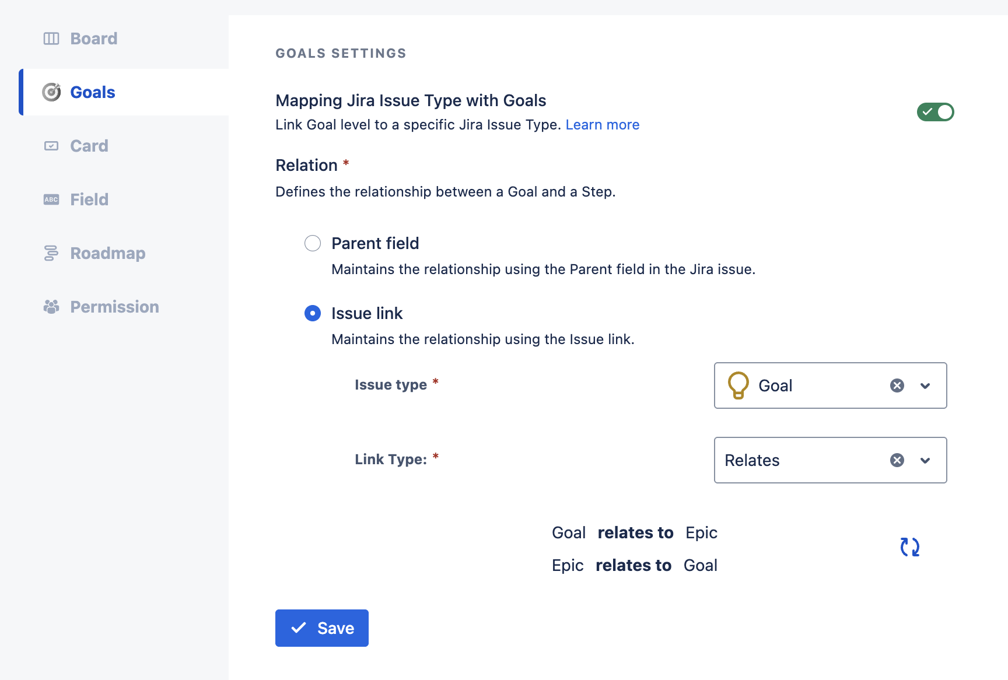Click the Goals target icon
1008x680 pixels.
point(51,92)
